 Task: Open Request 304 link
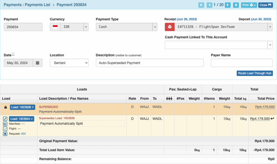click(23, 134)
